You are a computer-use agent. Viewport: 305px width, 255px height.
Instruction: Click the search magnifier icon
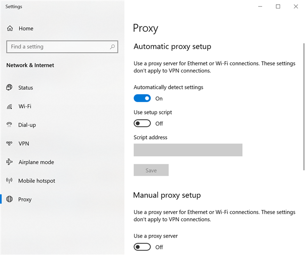coord(112,47)
